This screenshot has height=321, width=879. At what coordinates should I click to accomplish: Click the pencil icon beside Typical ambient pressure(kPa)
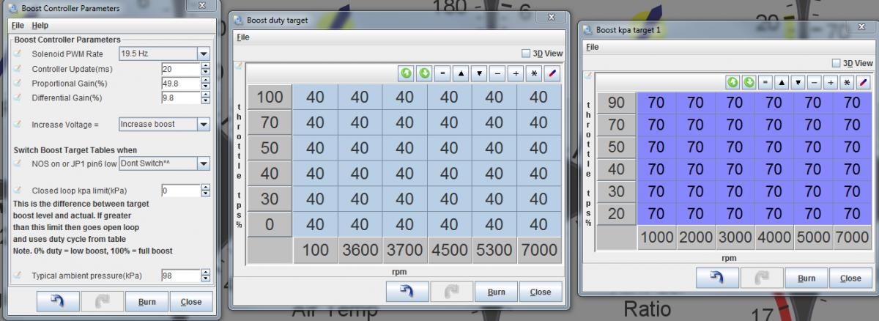[x=18, y=276]
